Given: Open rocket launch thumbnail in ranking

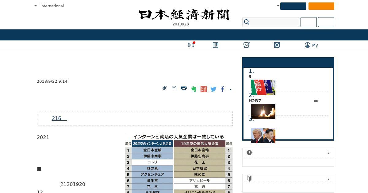Looking at the screenshot, I should [263, 111].
